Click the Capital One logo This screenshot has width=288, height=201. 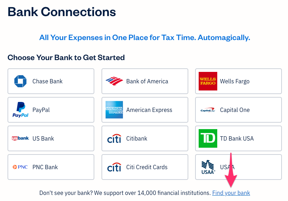[x=208, y=110]
